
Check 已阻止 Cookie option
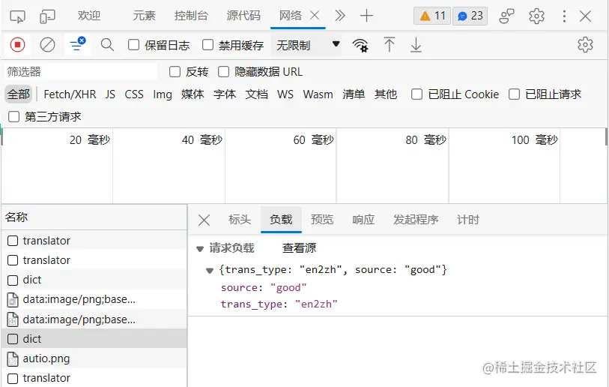(416, 94)
